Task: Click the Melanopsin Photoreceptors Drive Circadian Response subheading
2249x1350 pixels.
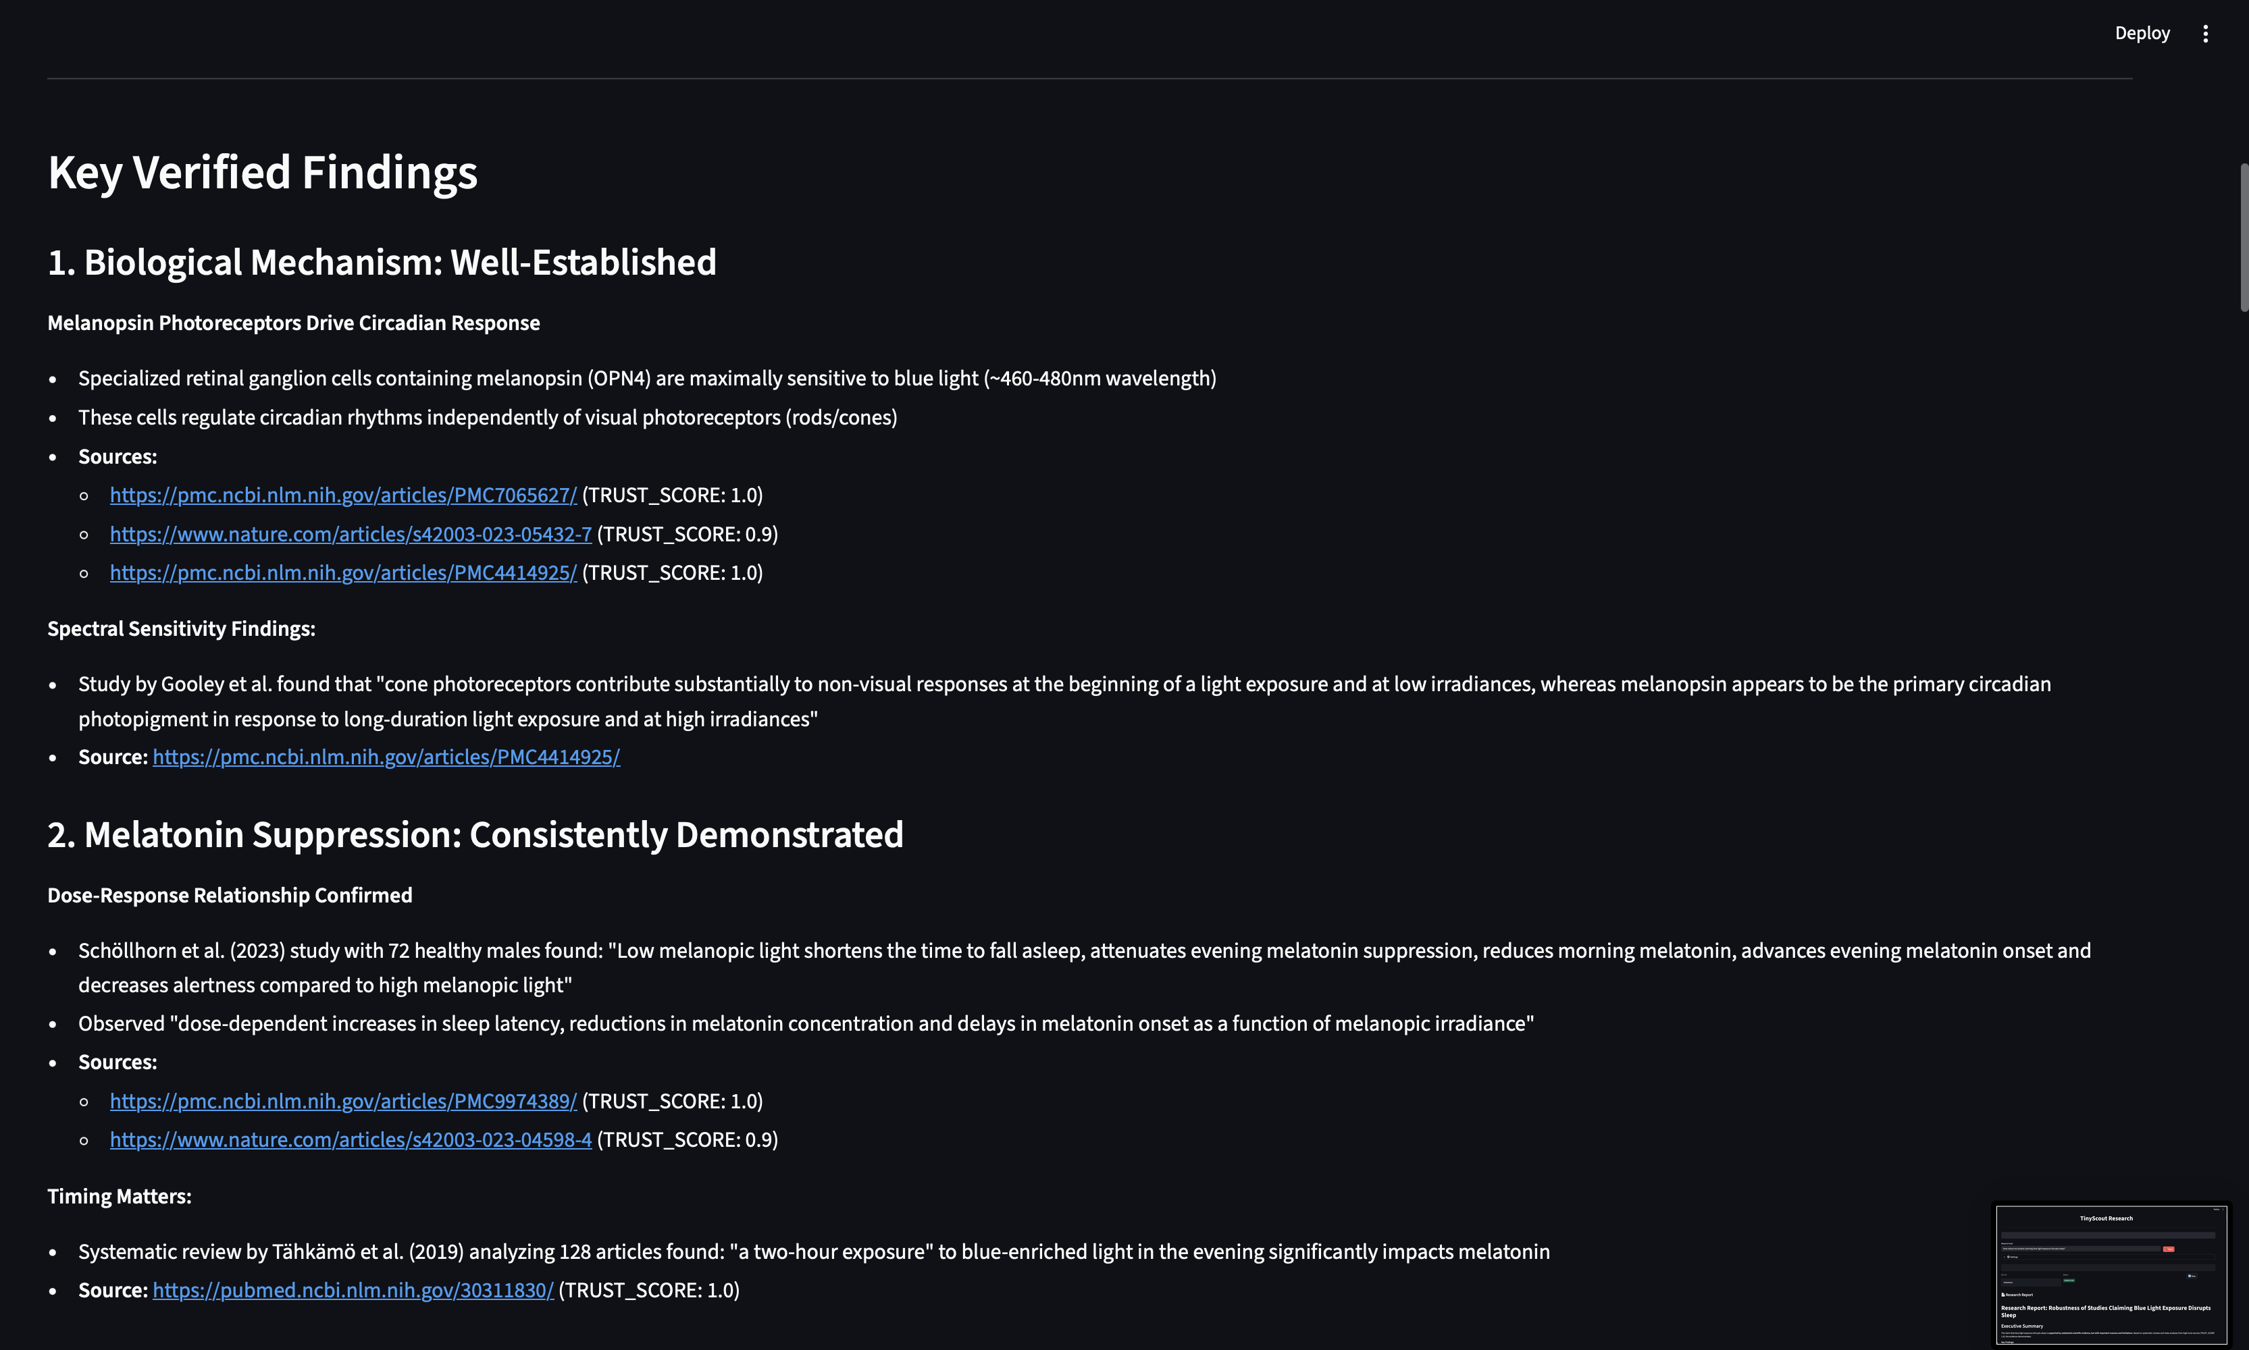Action: (293, 323)
